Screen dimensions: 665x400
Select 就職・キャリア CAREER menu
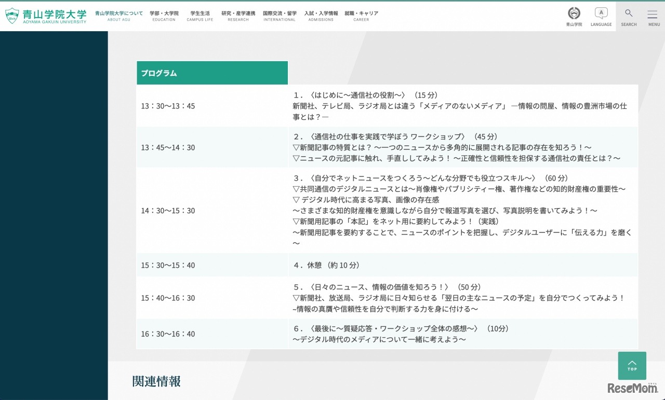361,16
